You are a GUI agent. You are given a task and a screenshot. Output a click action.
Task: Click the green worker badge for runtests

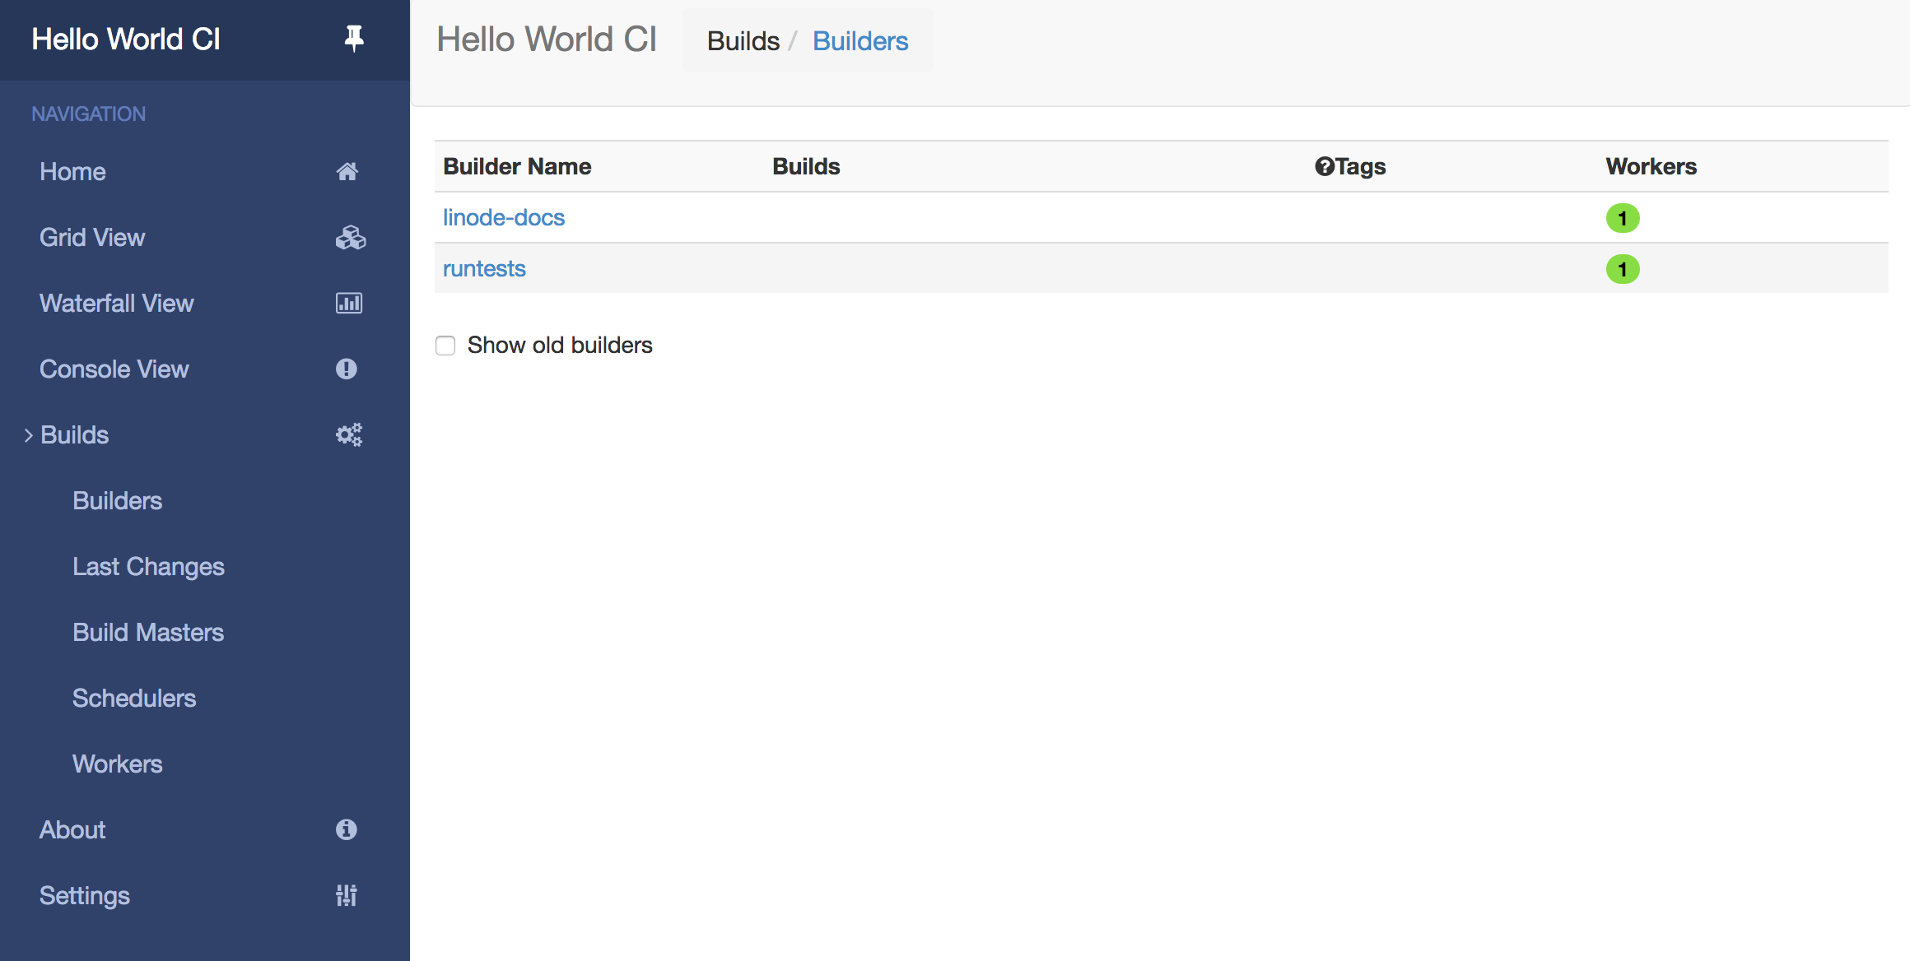click(x=1621, y=268)
